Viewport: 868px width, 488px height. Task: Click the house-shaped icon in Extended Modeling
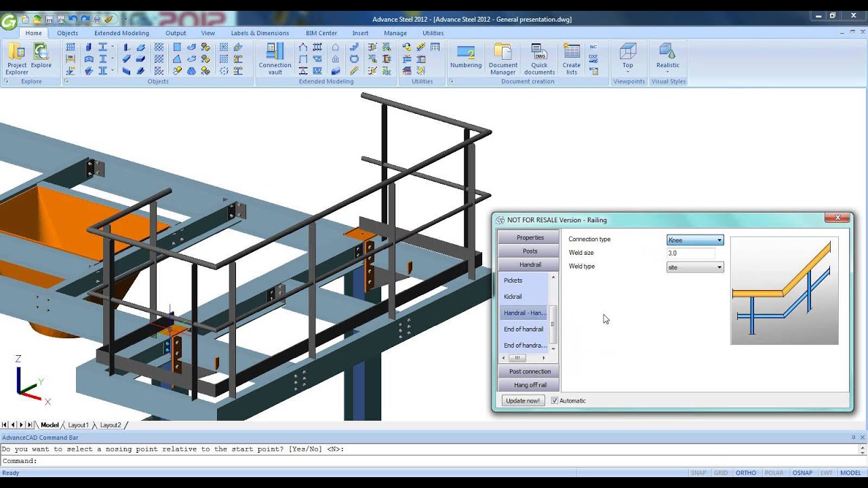point(335,47)
